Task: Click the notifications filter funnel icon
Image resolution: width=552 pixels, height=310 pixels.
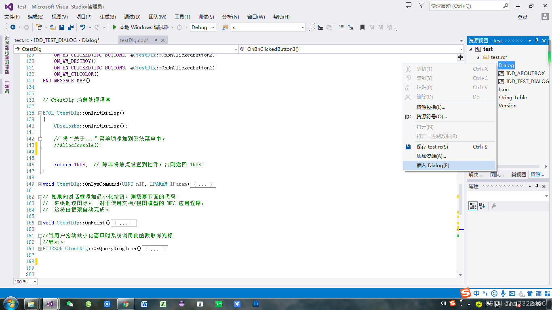Action: coord(421,5)
